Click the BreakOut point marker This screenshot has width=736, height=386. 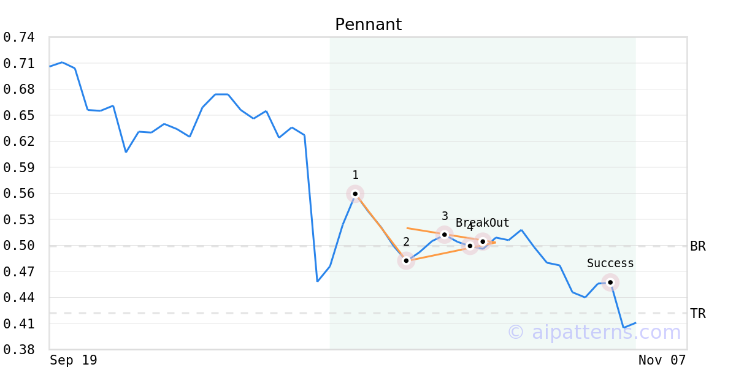coord(483,241)
